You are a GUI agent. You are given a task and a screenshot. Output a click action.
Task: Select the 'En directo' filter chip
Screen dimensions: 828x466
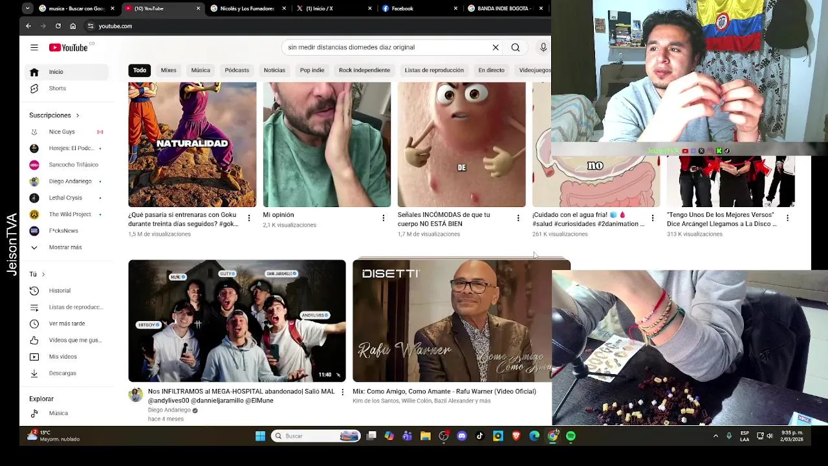pyautogui.click(x=491, y=70)
